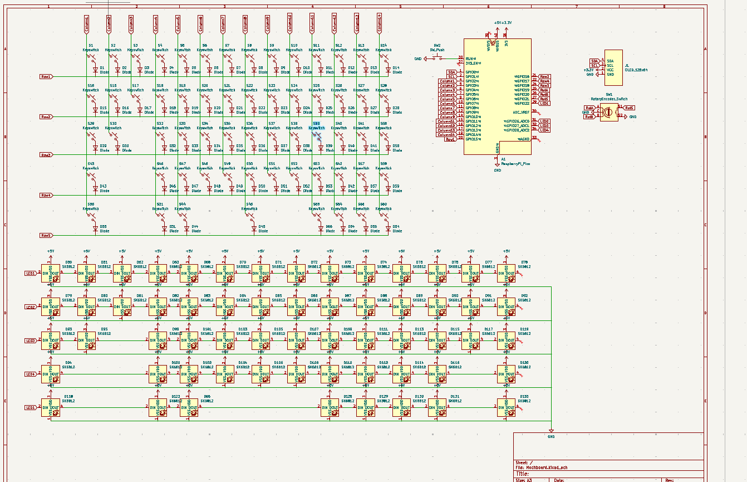Select the D133 SK6812 LED symbol
The image size is (747, 482).
(x=507, y=407)
